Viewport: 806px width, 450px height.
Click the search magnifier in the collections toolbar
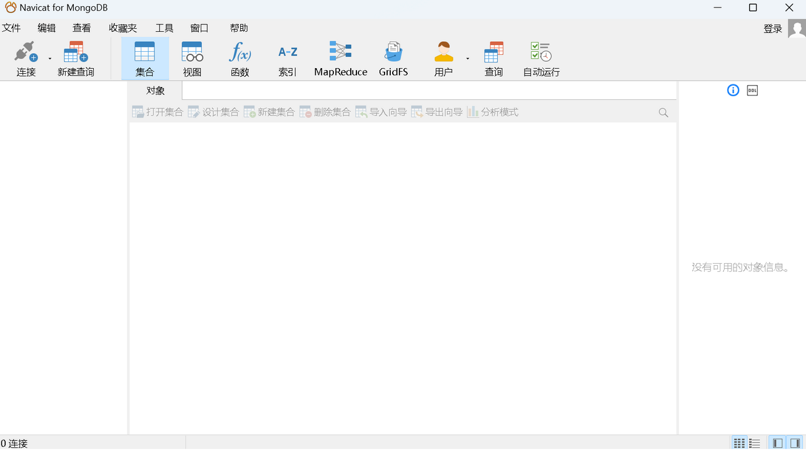[663, 112]
